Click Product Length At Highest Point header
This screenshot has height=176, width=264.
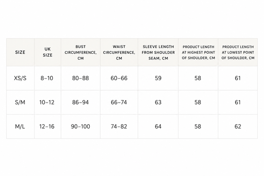point(198,52)
